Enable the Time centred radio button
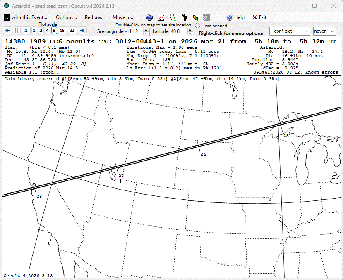 click(198, 26)
